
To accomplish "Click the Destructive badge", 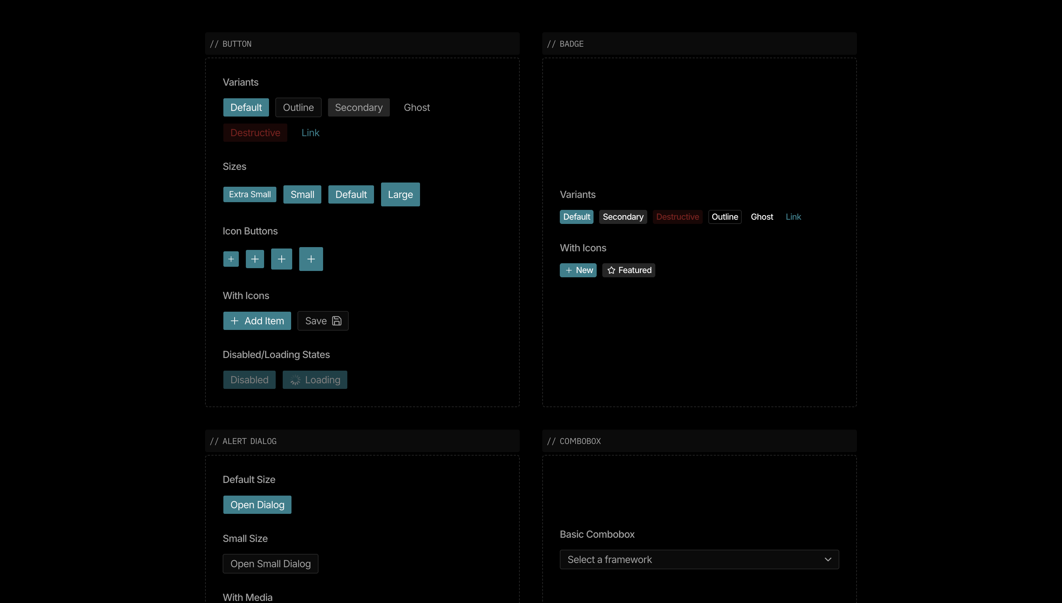I will (677, 217).
